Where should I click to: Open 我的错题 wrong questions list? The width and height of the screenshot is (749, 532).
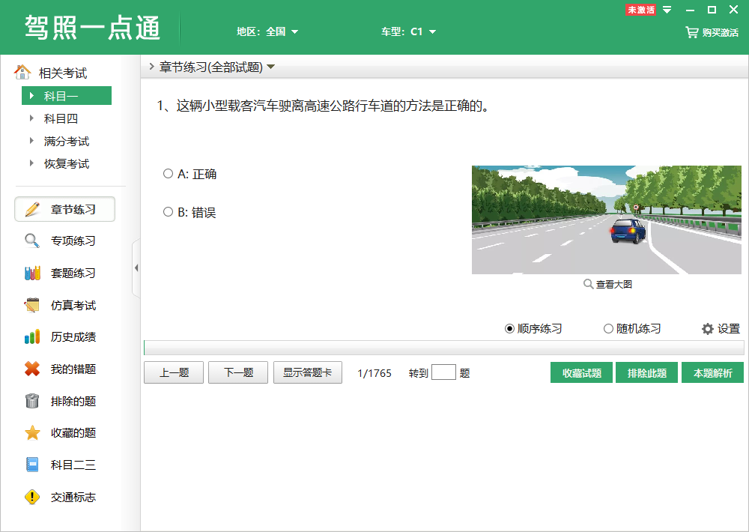click(x=66, y=368)
